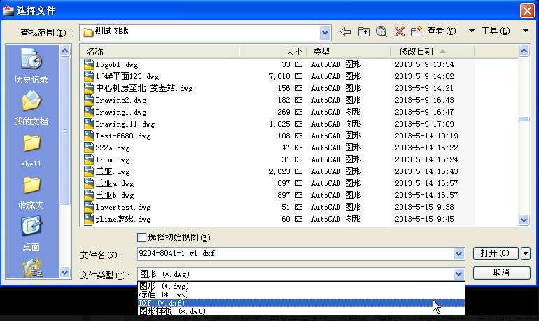Click the 取消 cancel button
This screenshot has height=321, width=539.
tap(501, 273)
